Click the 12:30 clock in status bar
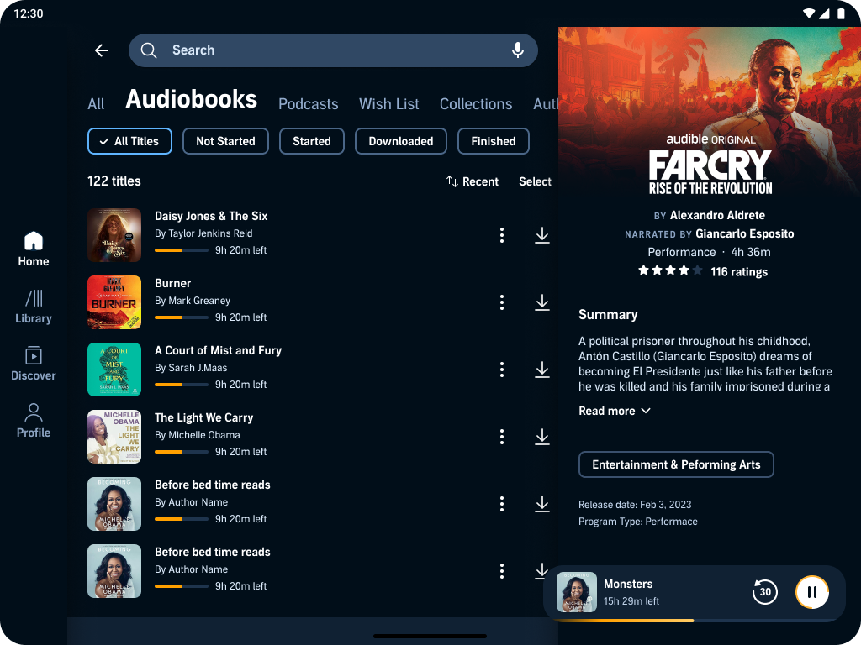This screenshot has height=645, width=861. (x=29, y=13)
